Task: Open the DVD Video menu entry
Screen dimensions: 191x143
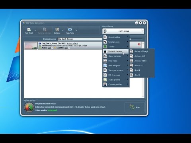Action: pyautogui.click(x=116, y=61)
